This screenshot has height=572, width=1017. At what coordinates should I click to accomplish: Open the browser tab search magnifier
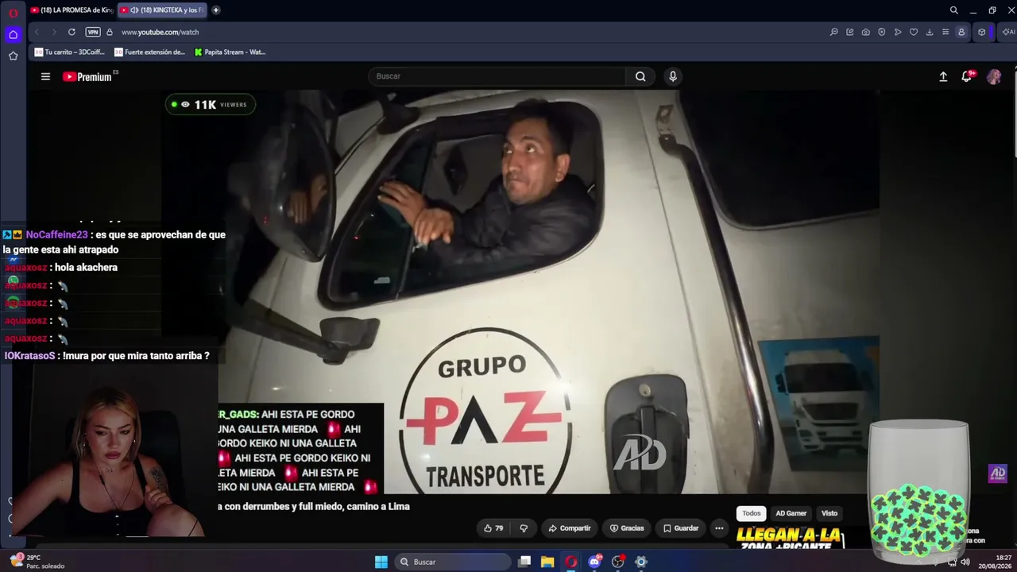pyautogui.click(x=953, y=10)
